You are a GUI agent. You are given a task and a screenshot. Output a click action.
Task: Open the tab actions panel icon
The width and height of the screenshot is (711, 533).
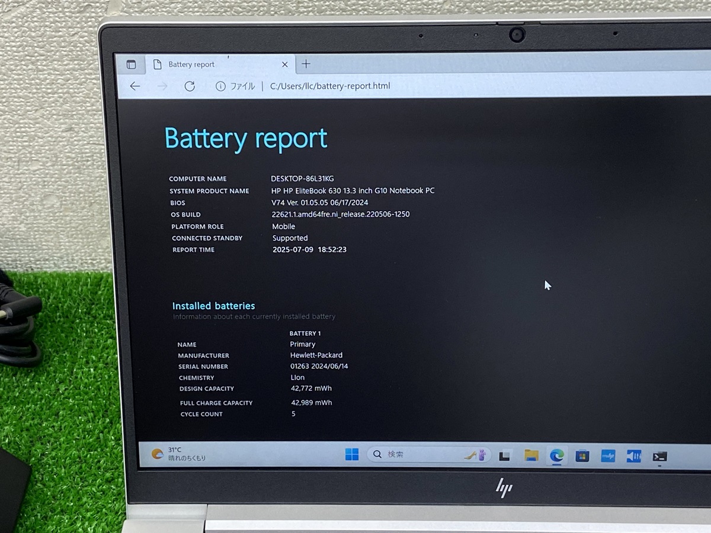131,65
